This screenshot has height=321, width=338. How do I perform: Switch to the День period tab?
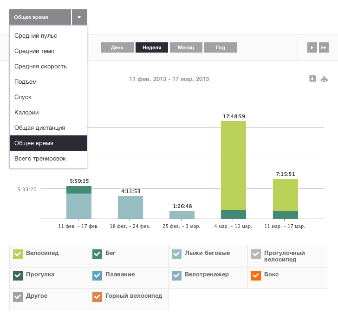[117, 47]
